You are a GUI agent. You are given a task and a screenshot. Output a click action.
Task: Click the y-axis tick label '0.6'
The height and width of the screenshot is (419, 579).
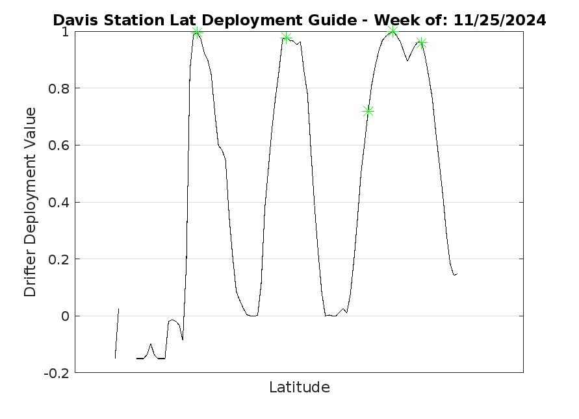(x=58, y=146)
